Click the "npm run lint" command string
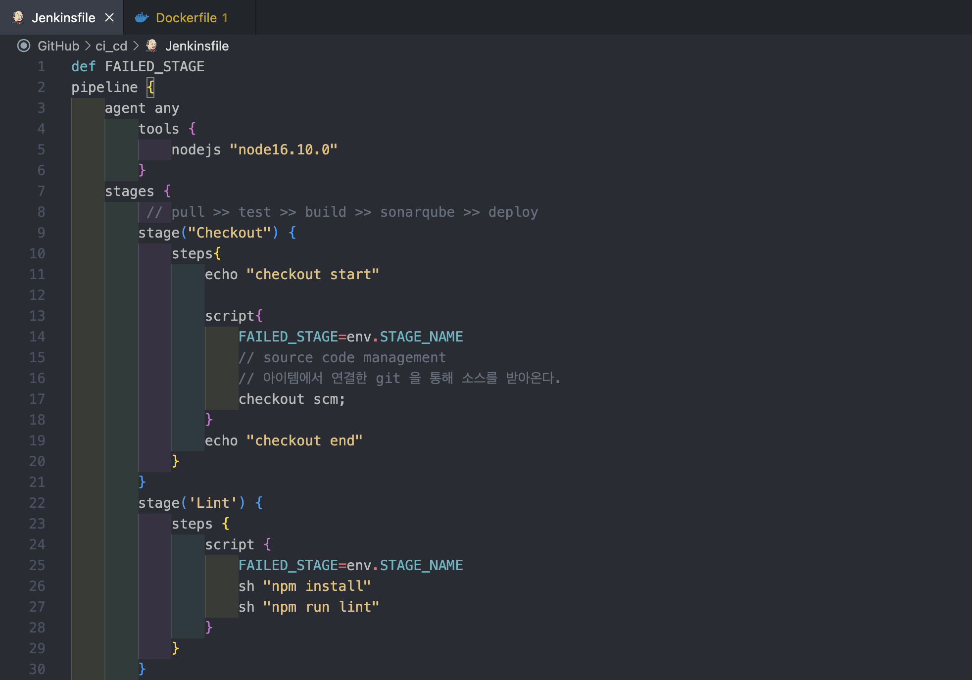Screen dimensions: 972x680 [x=321, y=607]
